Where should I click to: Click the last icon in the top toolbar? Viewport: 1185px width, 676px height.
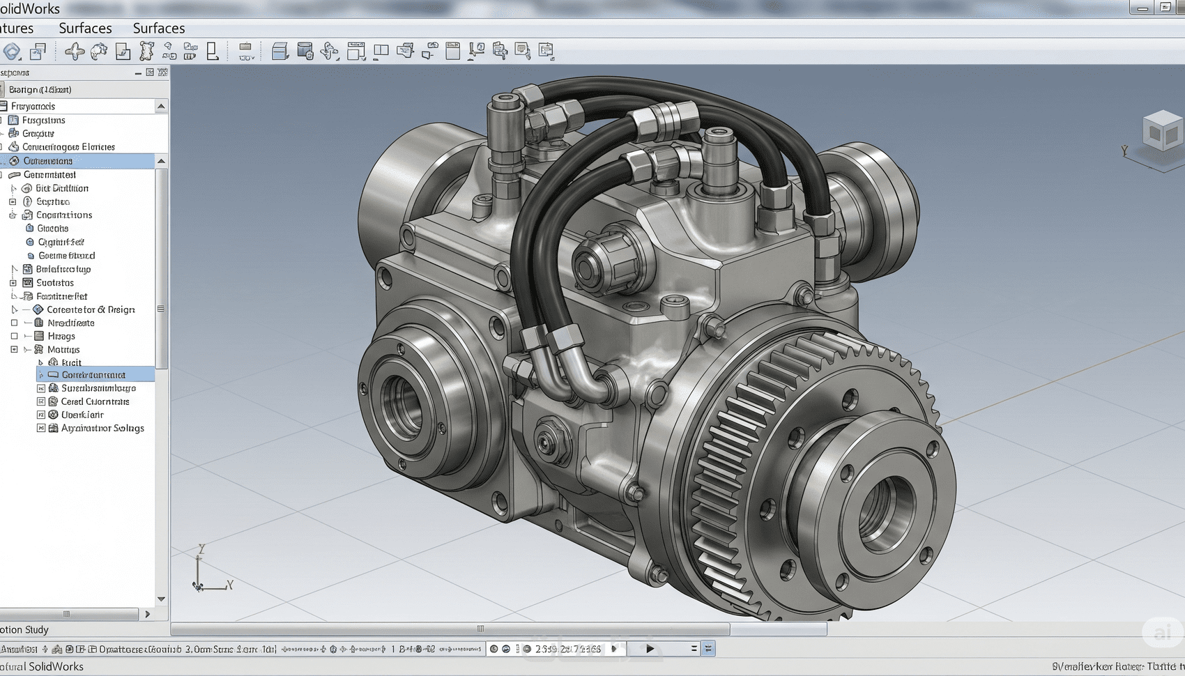click(x=546, y=51)
